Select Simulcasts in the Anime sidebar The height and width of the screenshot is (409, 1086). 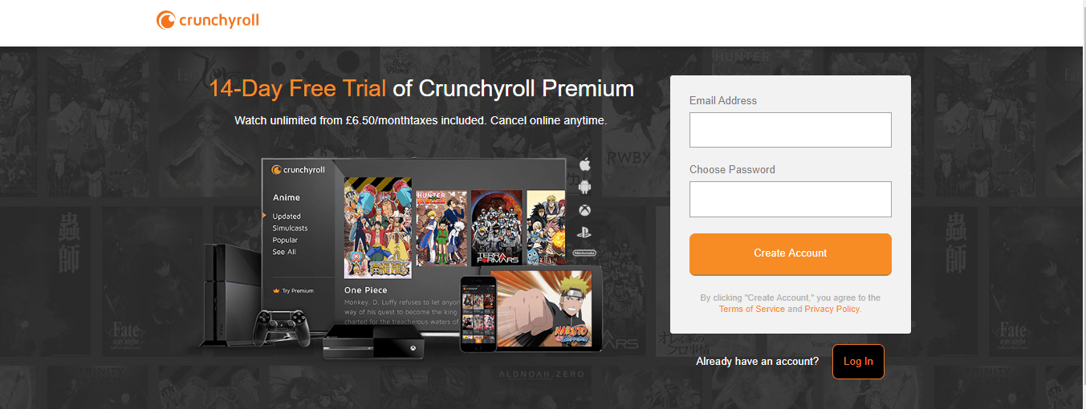click(290, 229)
